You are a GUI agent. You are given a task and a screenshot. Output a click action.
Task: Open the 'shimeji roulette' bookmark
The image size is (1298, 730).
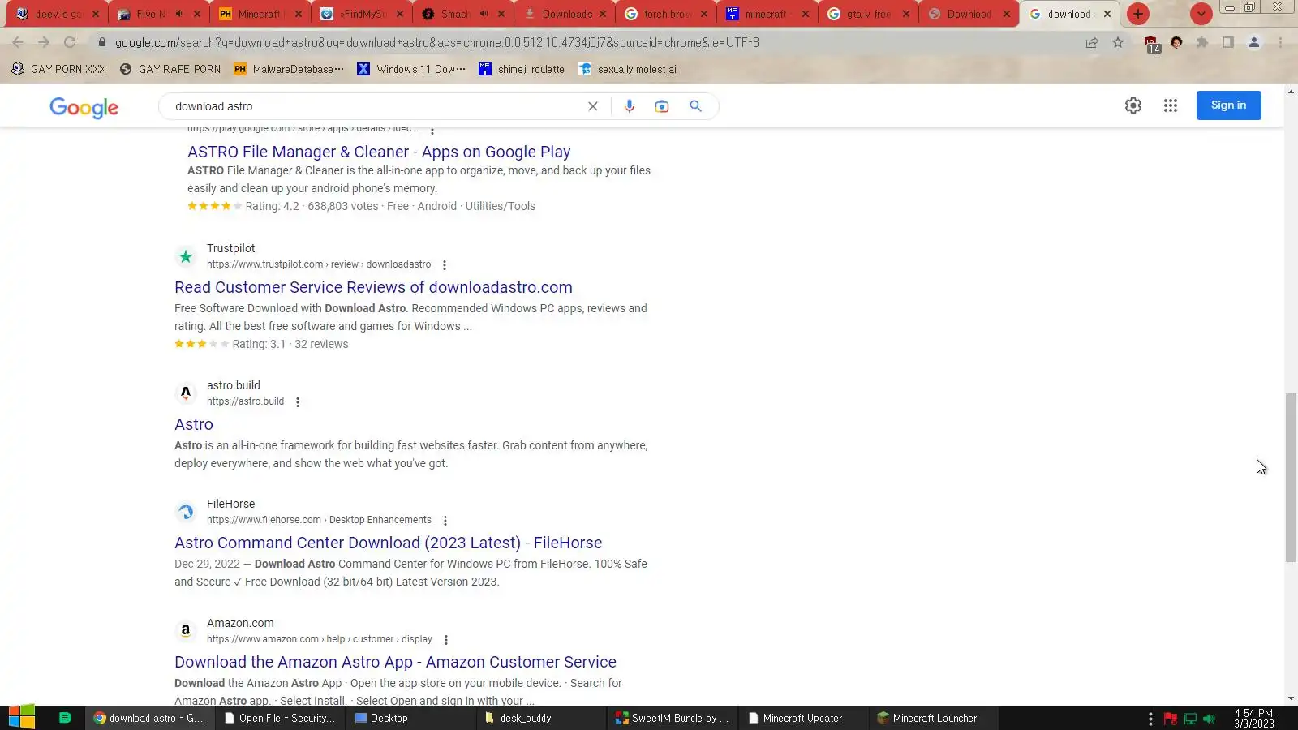[x=522, y=69]
